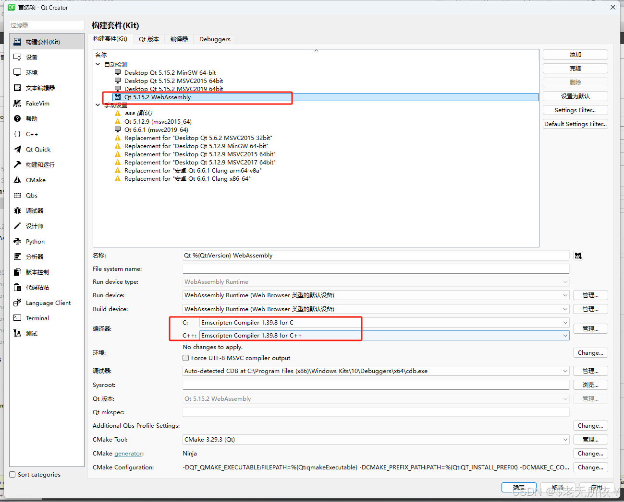Enable Force UTF-8 MSVC compiler output
Viewport: 624px width, 502px height.
tap(185, 358)
